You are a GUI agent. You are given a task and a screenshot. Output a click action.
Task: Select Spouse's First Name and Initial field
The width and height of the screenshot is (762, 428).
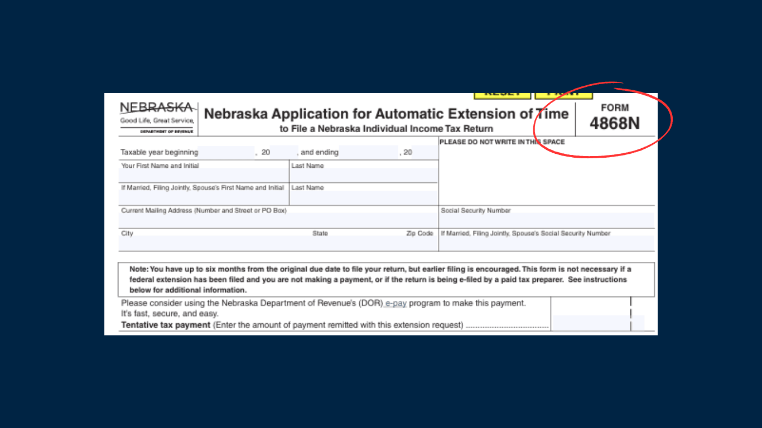[204, 198]
